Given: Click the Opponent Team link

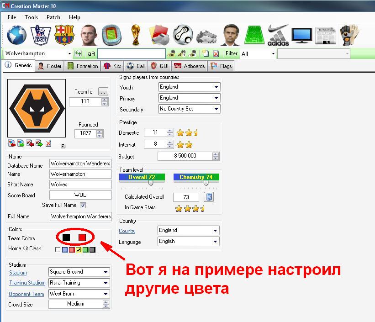Looking at the screenshot, I should coord(26,294).
